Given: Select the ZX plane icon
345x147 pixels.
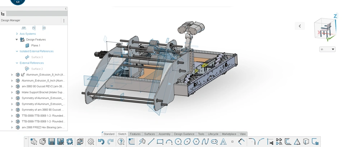Looking at the screenshot, I should [x=44, y=28].
